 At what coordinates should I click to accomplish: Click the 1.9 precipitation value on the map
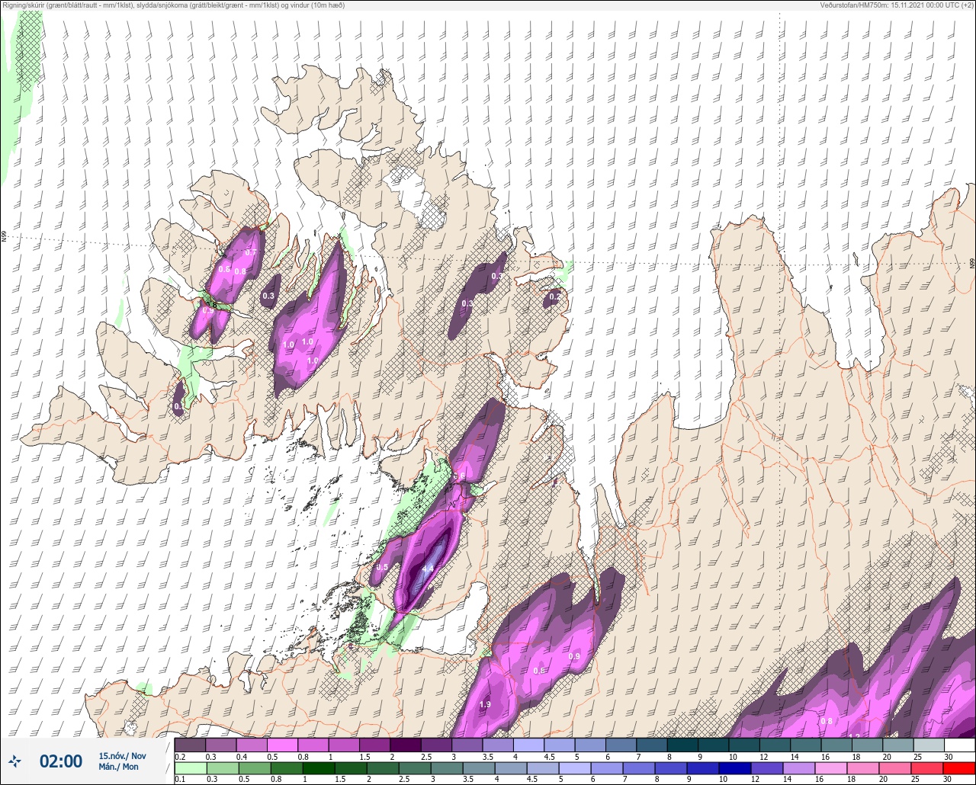point(485,704)
